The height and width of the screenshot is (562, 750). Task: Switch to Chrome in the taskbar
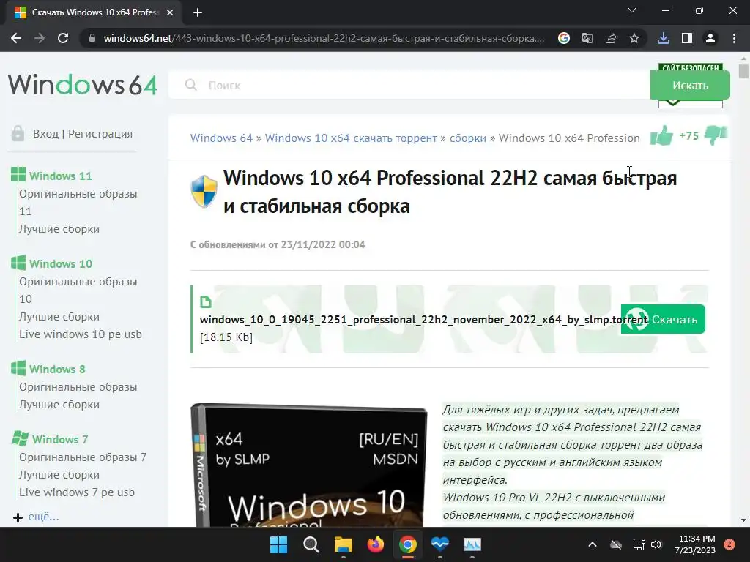407,544
